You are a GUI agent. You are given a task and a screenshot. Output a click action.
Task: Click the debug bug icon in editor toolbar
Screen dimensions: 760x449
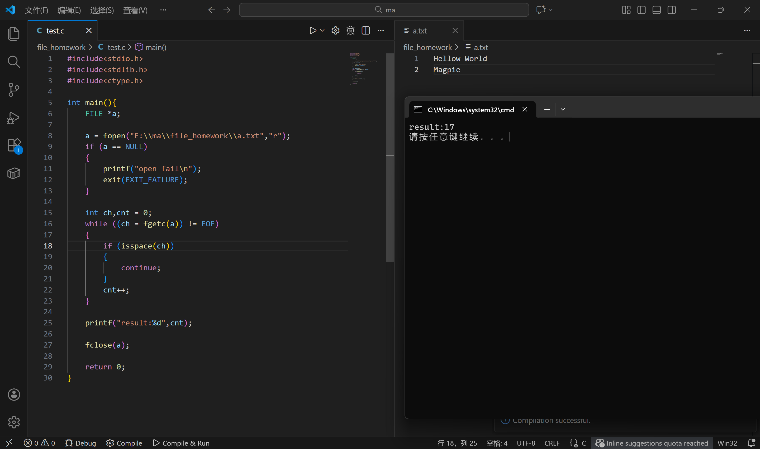click(x=350, y=31)
